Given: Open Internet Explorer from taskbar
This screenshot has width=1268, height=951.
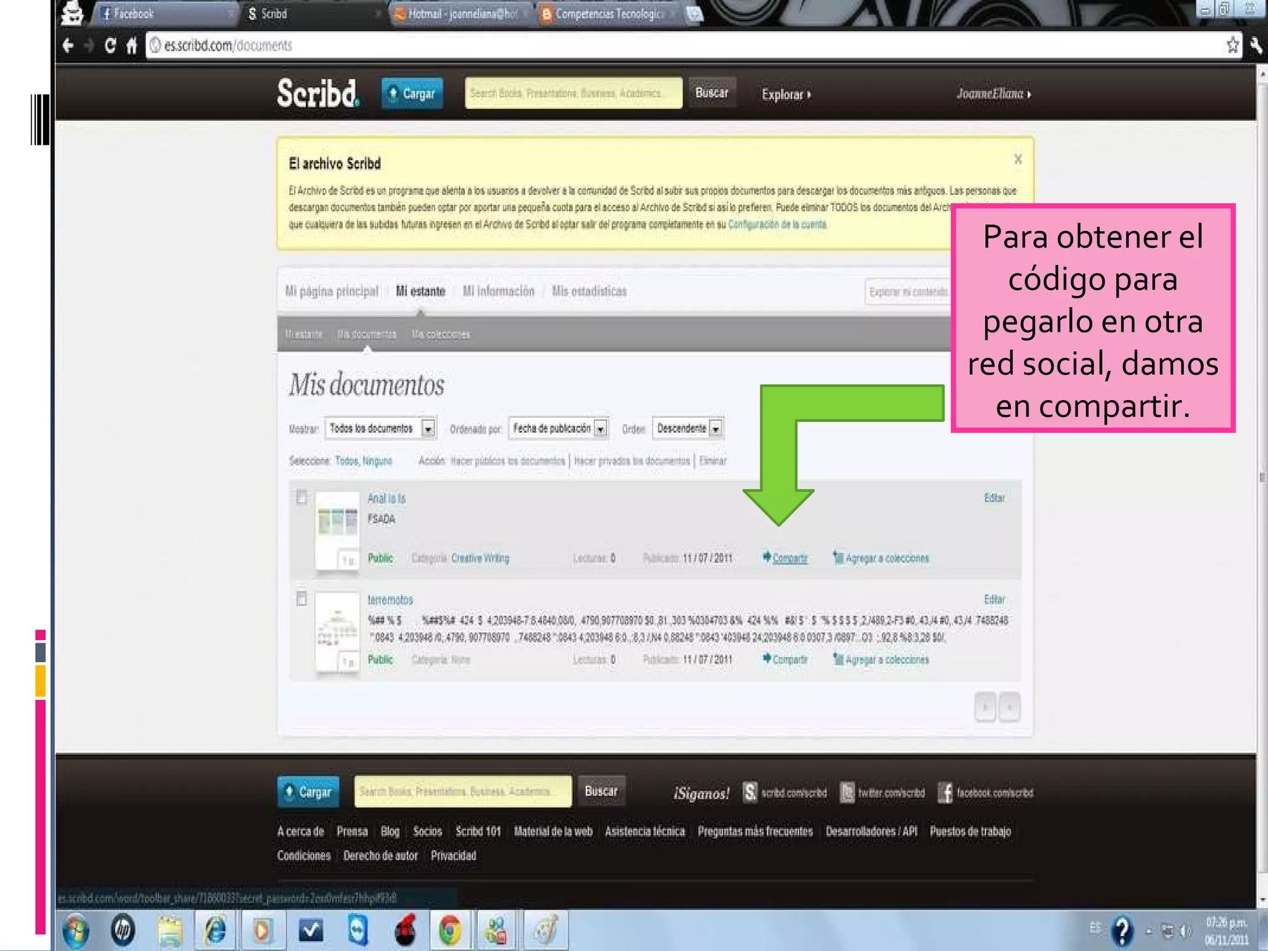Looking at the screenshot, I should pyautogui.click(x=215, y=930).
